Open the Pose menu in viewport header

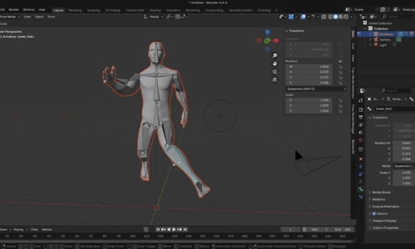51,16
